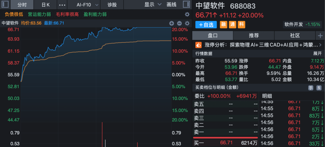325x147 pixels.
Task: Select the 社区 community tab
Action: [x=295, y=36]
